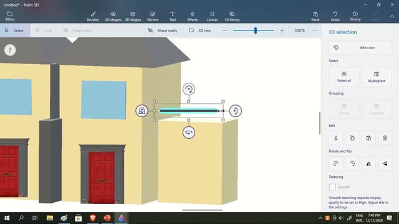Screen dimensions: 399x224
Task: Show hidden system tray icons
Action: pos(320,218)
